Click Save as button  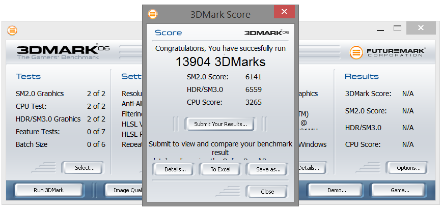pyautogui.click(x=268, y=169)
